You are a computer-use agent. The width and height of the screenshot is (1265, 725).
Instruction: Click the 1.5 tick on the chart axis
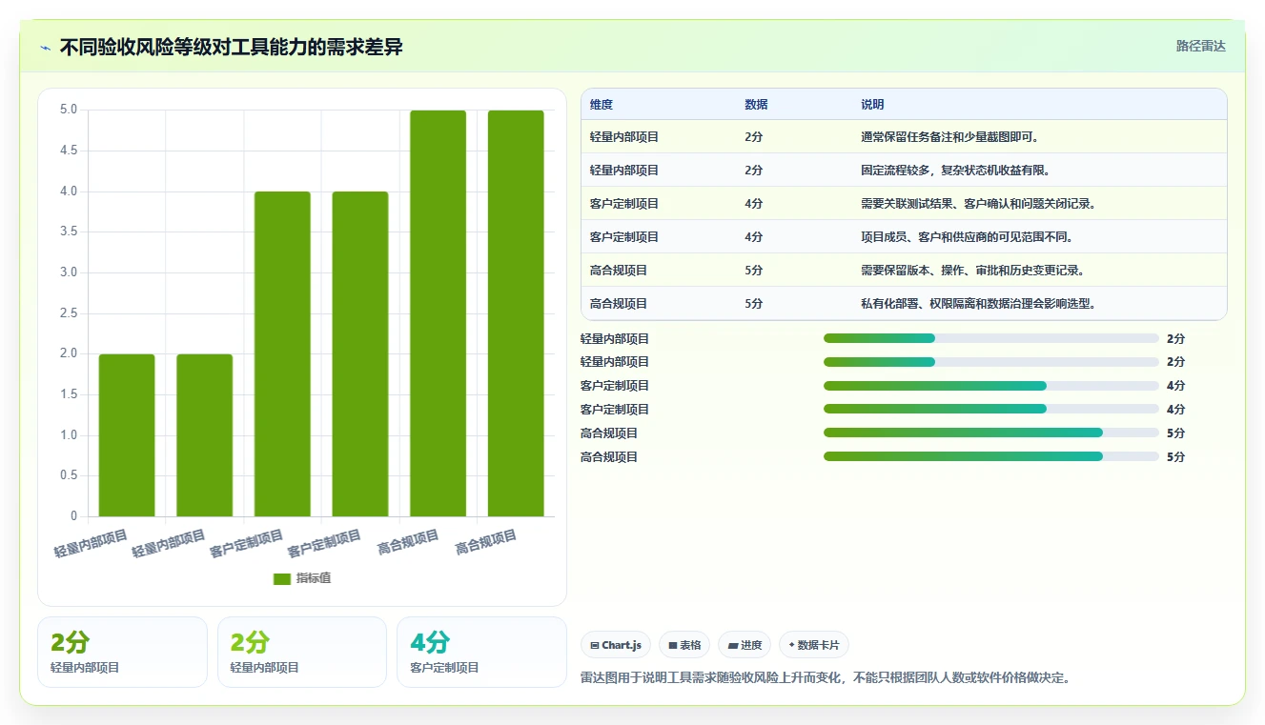pos(69,394)
